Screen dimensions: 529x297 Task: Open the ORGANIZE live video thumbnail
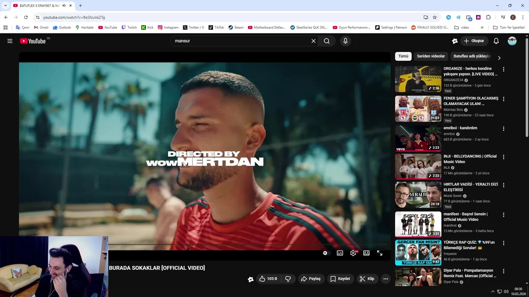click(x=418, y=79)
